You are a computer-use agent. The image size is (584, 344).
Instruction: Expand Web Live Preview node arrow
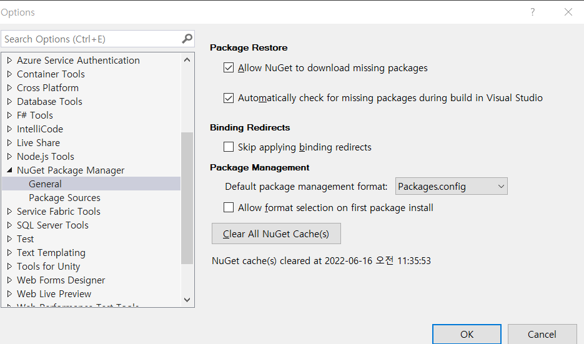tap(10, 293)
